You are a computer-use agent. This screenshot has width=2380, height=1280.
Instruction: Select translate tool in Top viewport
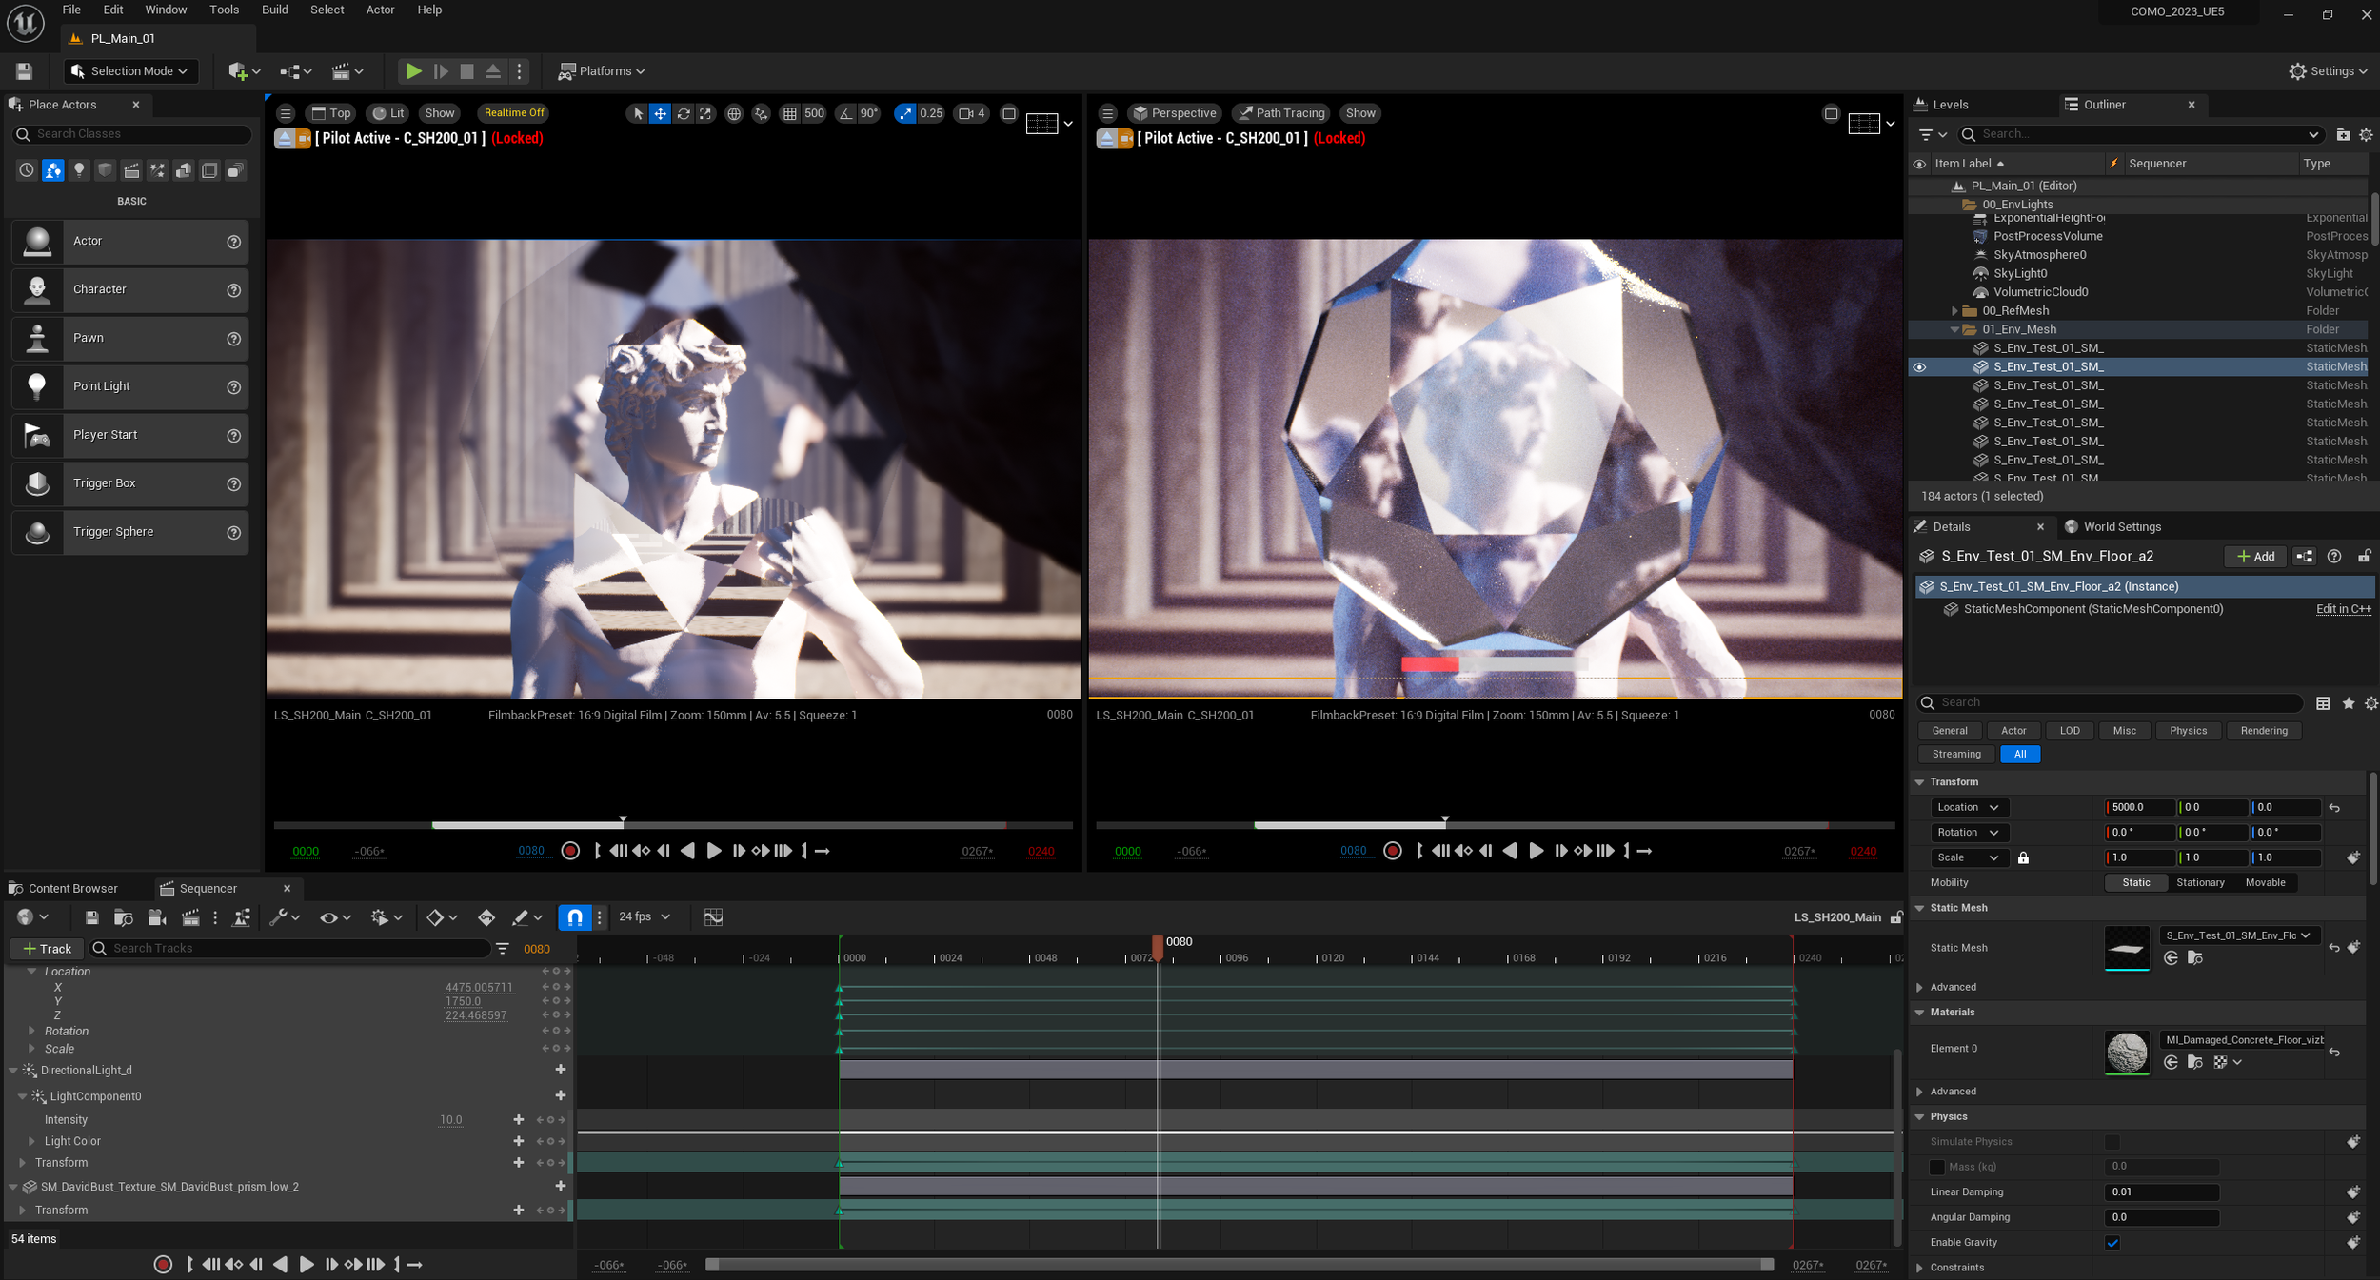click(x=661, y=113)
